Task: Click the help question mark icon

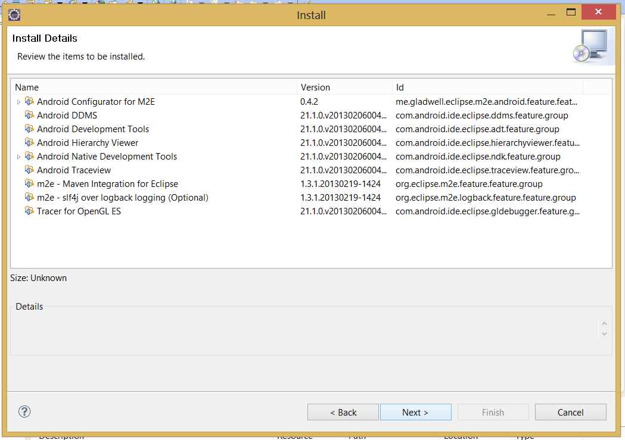Action: [x=24, y=411]
